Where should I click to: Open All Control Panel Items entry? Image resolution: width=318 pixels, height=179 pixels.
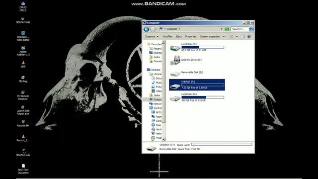157,112
